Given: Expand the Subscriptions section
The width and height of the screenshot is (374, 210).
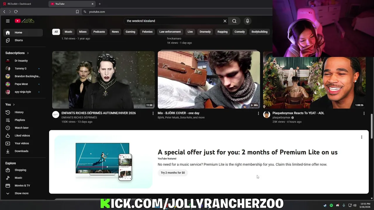Looking at the screenshot, I should coord(17,53).
